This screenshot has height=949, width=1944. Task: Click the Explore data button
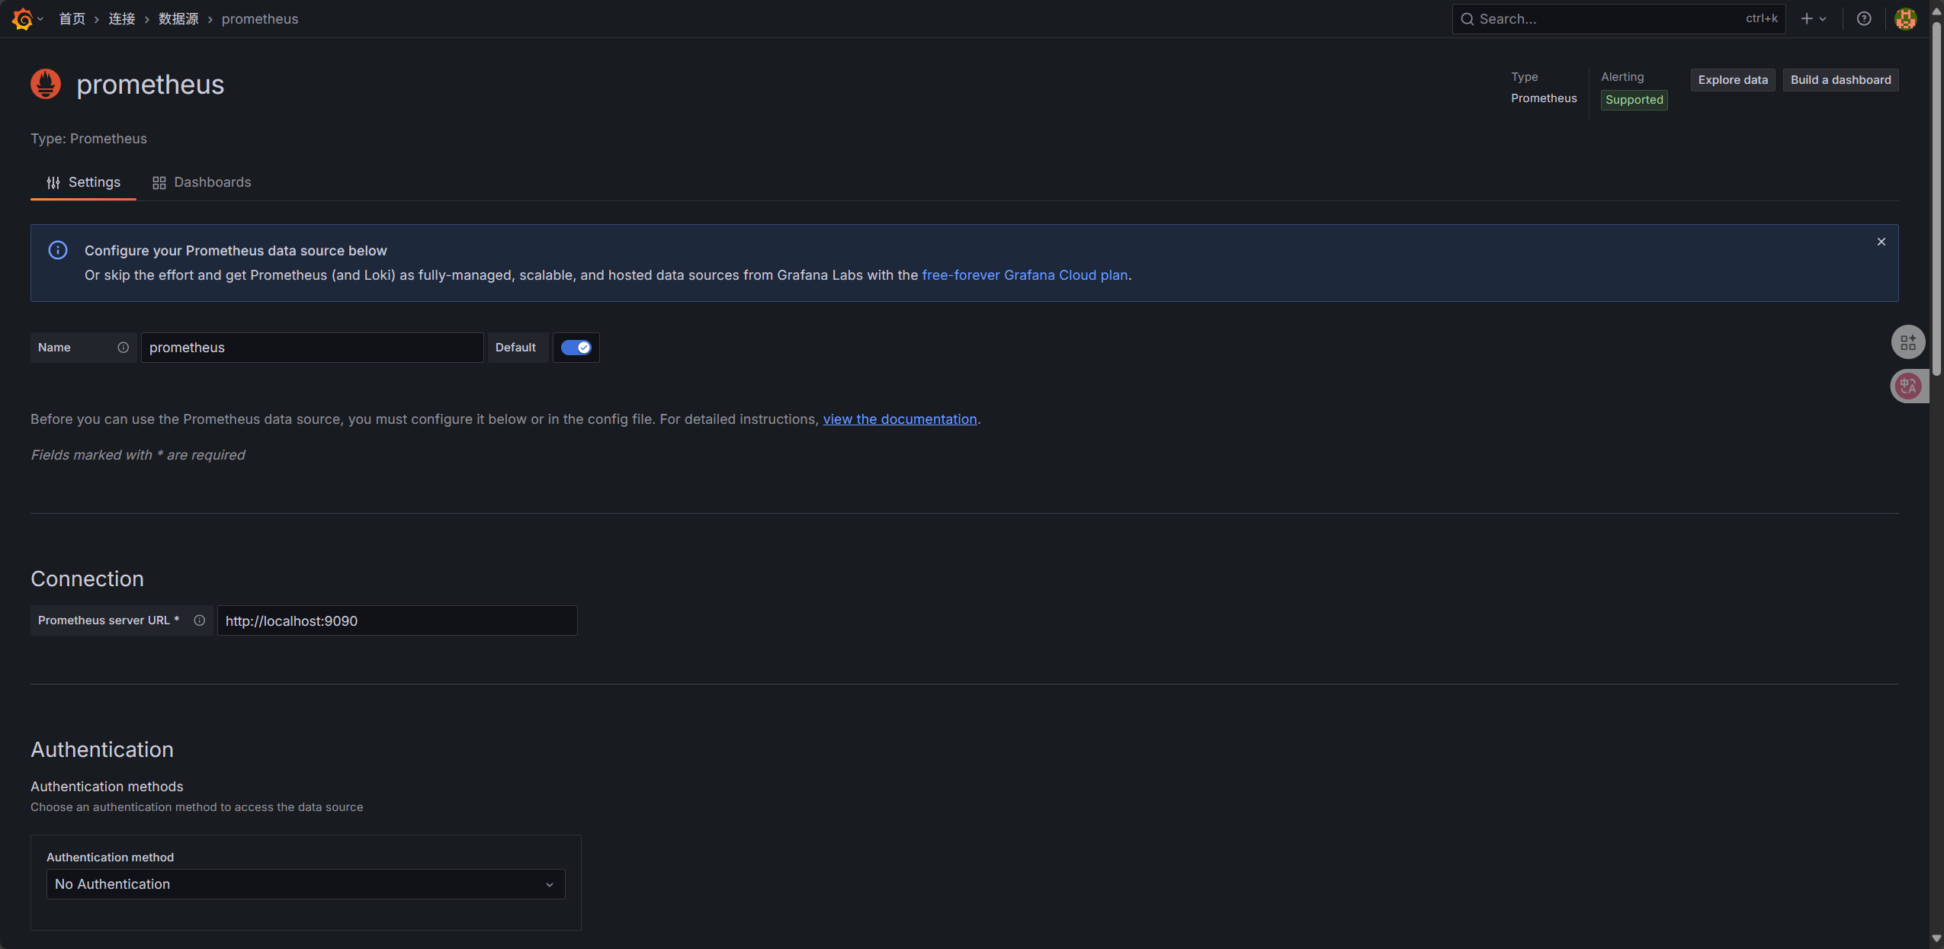click(x=1733, y=80)
